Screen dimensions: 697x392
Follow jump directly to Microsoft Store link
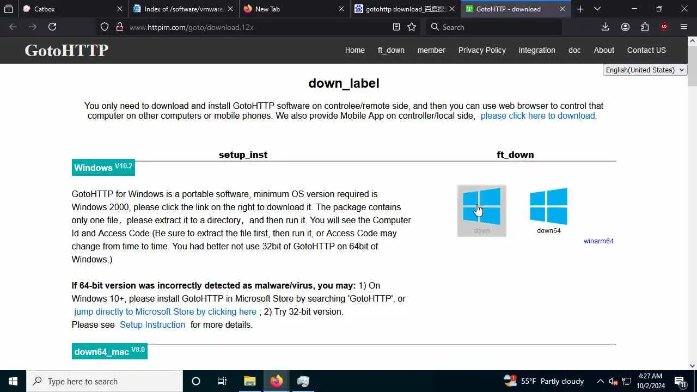165,311
